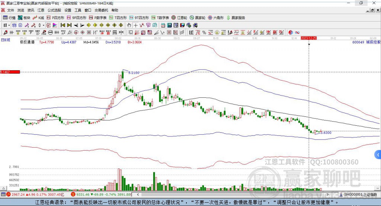This screenshot has width=381, height=206.
Task: Select the hand pan tool icon
Action: pos(129,25)
